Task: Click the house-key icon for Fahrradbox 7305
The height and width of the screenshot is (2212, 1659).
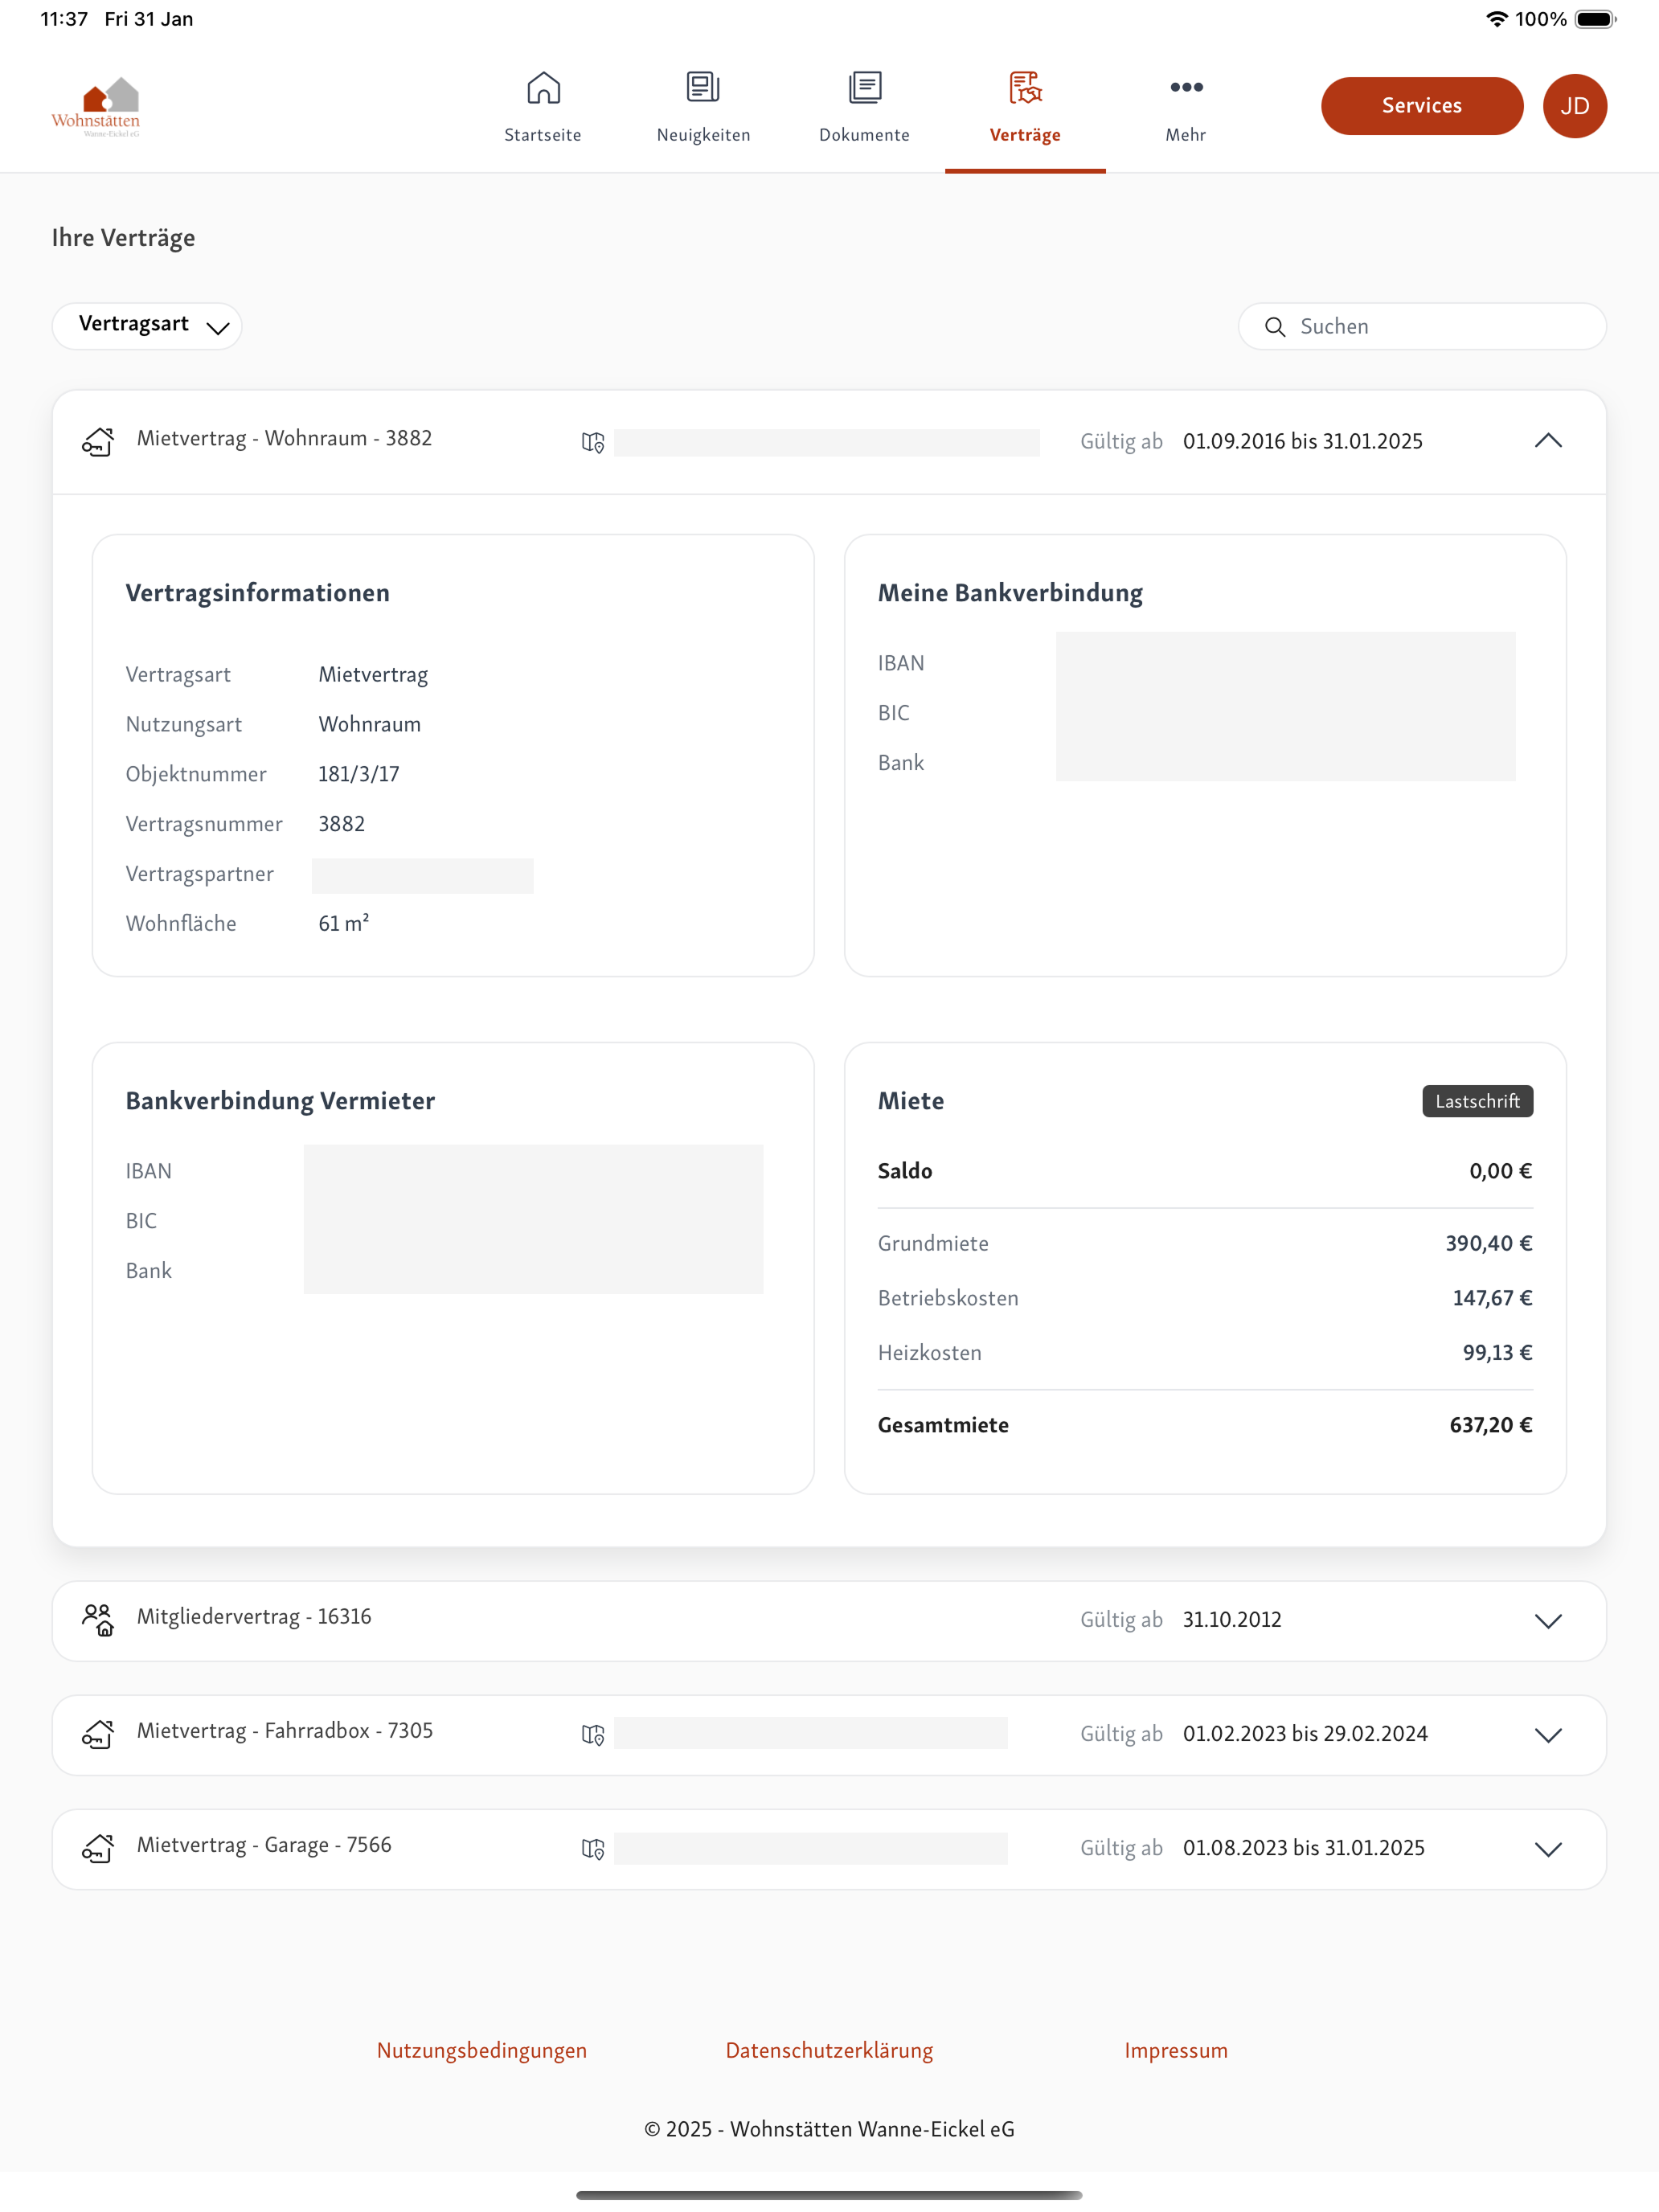Action: (98, 1734)
